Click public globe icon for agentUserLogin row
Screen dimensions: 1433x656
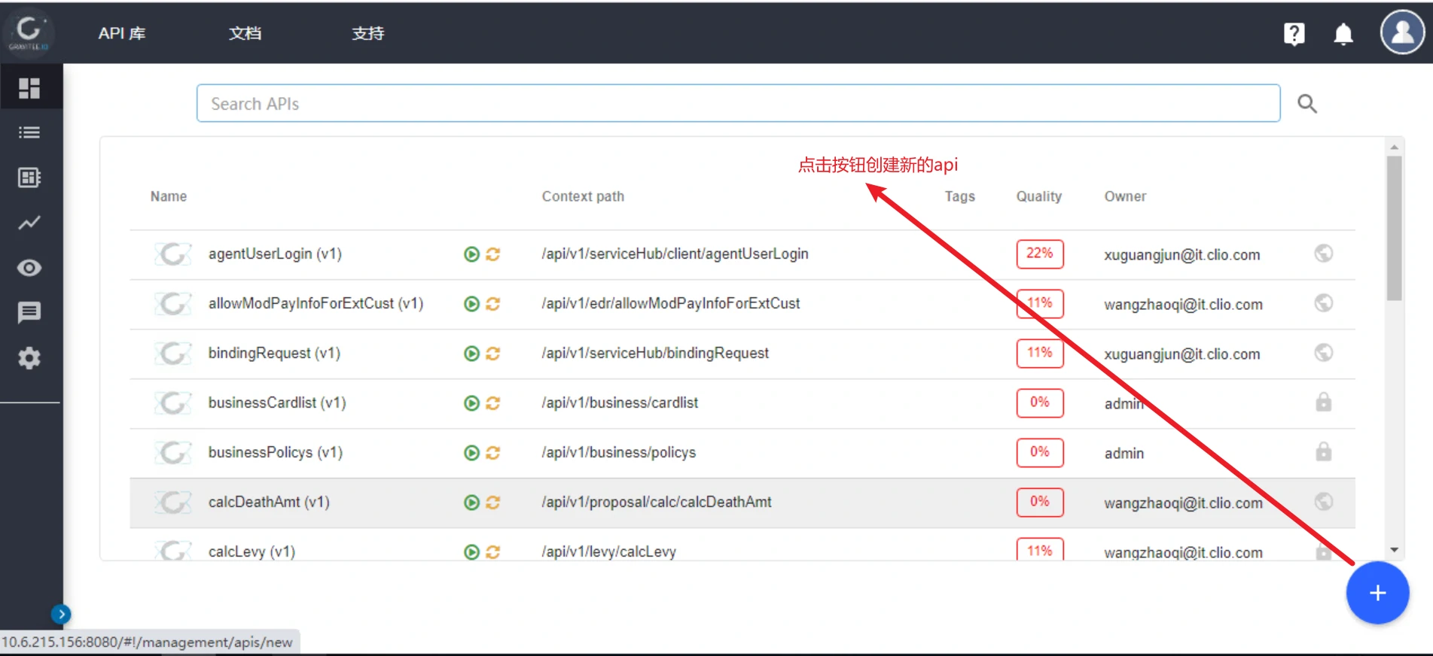pos(1323,254)
